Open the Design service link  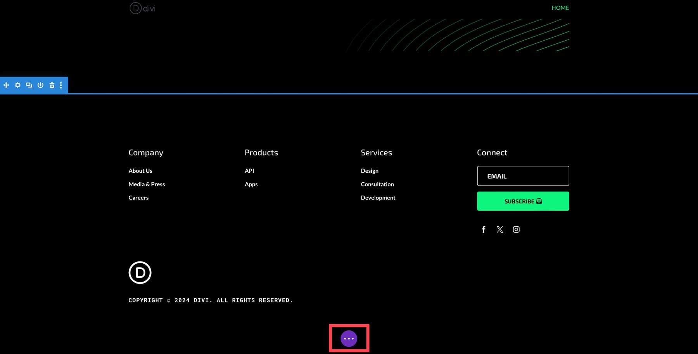pos(370,170)
